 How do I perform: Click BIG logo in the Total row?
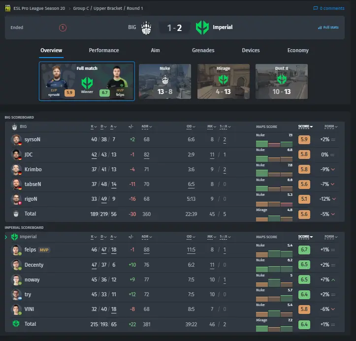16,214
